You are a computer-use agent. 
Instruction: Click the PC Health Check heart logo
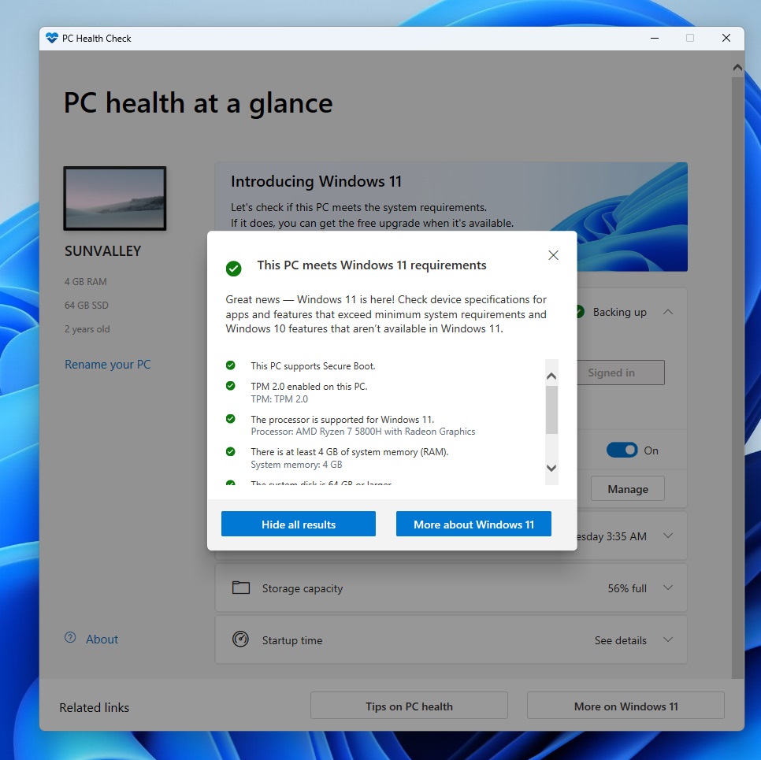click(x=52, y=37)
